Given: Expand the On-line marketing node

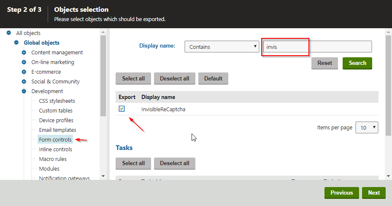Looking at the screenshot, I should tap(24, 62).
